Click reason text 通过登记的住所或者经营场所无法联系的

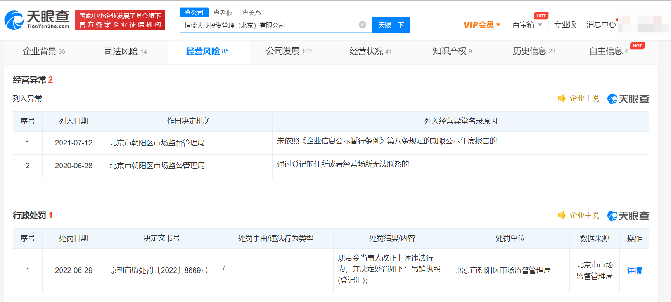[x=343, y=164]
